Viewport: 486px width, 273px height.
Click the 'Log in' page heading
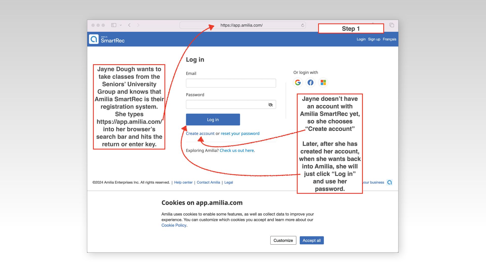pyautogui.click(x=195, y=60)
